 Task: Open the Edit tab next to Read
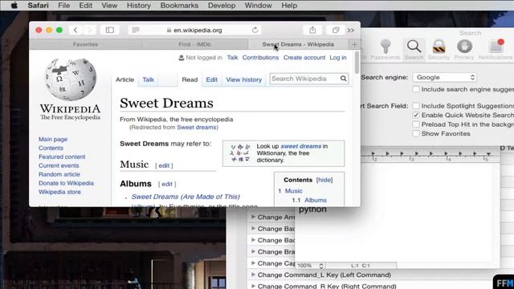211,79
